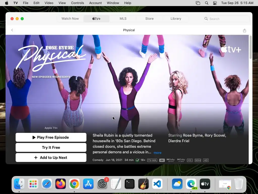Click the CC closed captions badge
The width and height of the screenshot is (258, 194).
coord(190,160)
